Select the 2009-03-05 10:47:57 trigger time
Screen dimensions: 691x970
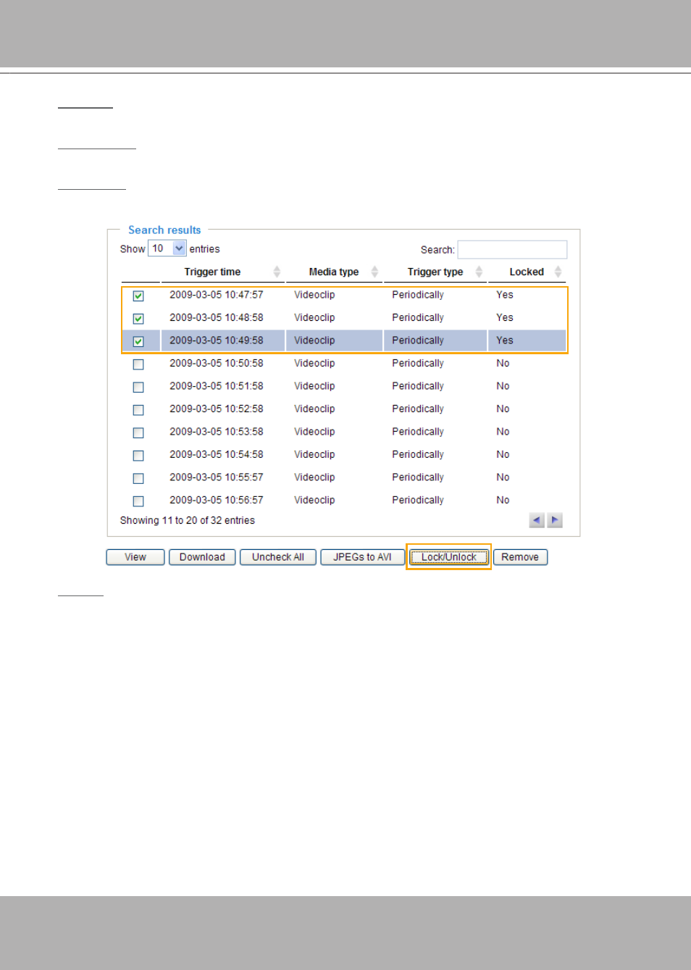click(217, 295)
